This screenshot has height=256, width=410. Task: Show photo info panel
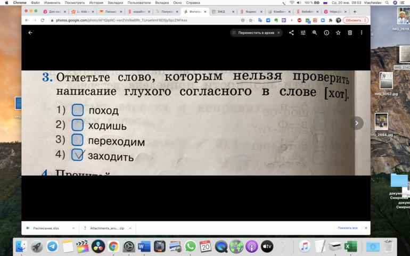[326, 33]
